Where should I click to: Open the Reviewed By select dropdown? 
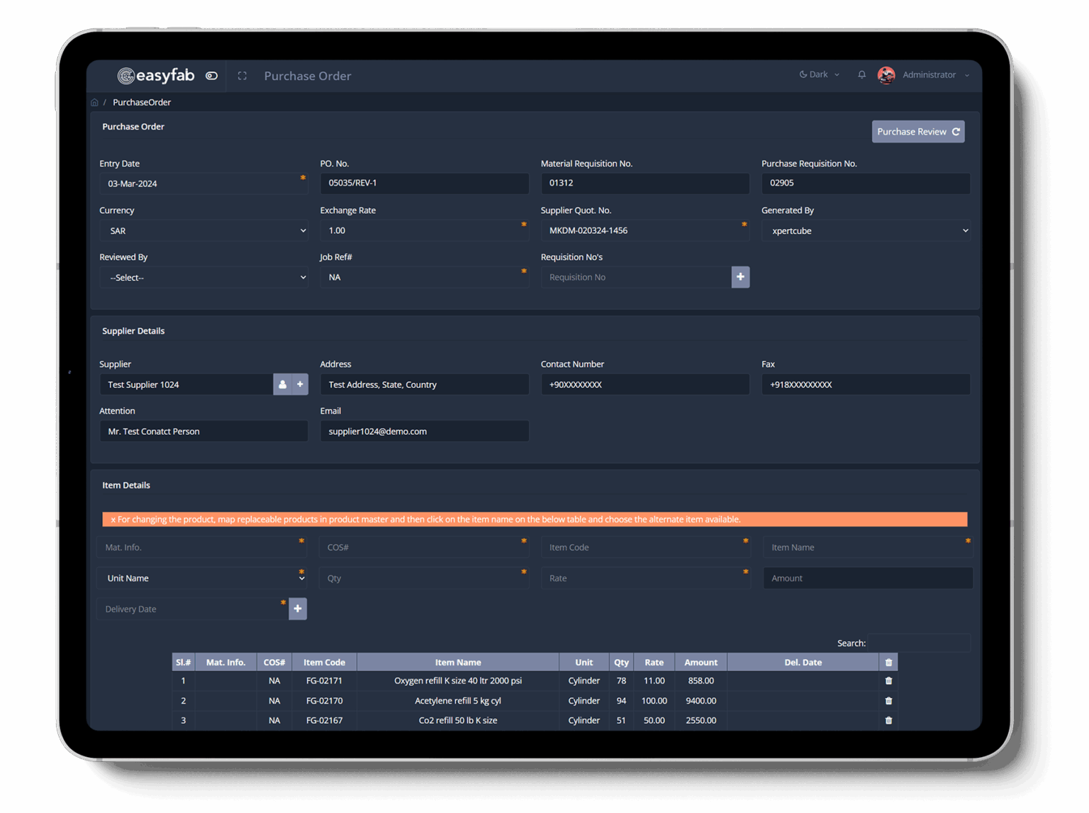click(203, 278)
